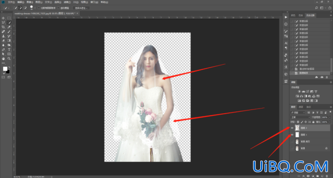
Task: Click the Curves adjustment icon
Action: click(x=307, y=92)
